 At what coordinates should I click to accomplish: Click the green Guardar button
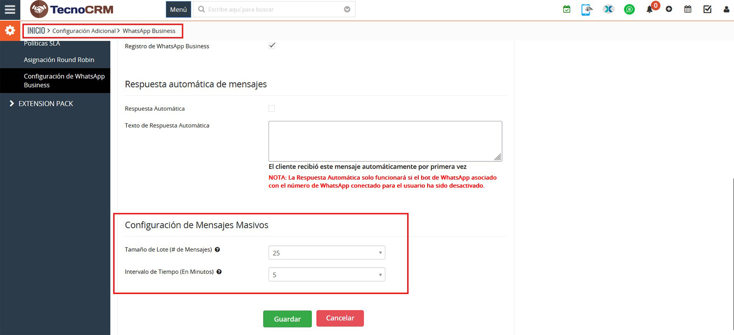tap(287, 319)
